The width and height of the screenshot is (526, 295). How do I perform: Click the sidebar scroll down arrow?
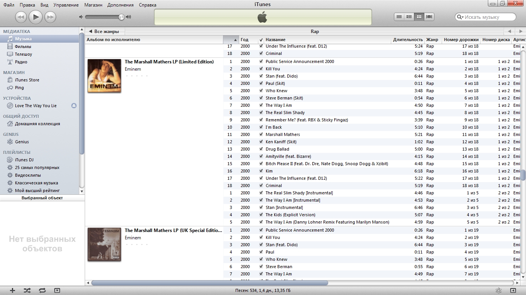82,191
